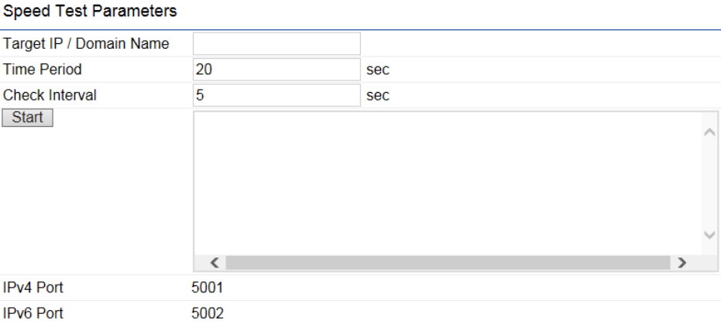This screenshot has height=324, width=721.
Task: Click the horizontal scrollbar left arrow
Action: coord(215,263)
